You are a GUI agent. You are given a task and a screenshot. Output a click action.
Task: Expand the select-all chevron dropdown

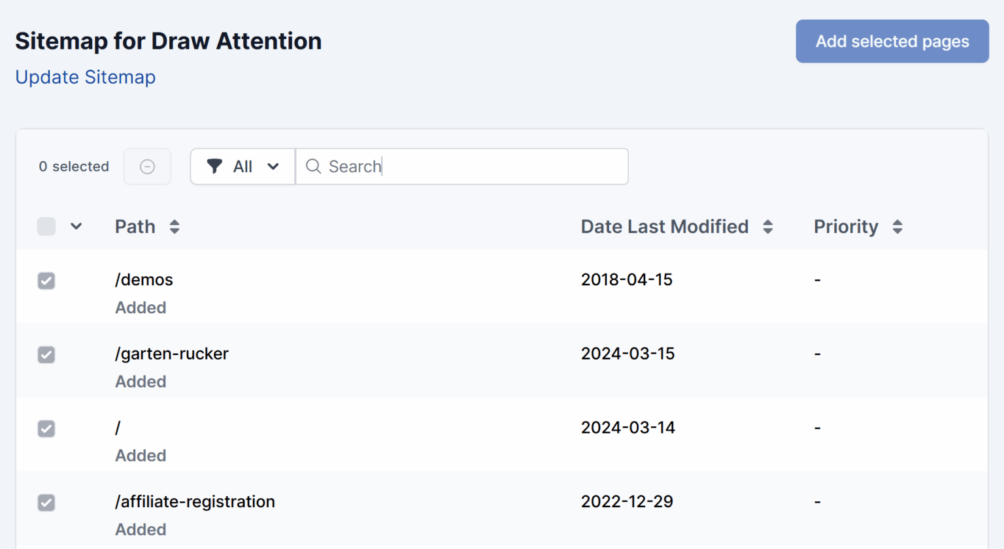(76, 227)
